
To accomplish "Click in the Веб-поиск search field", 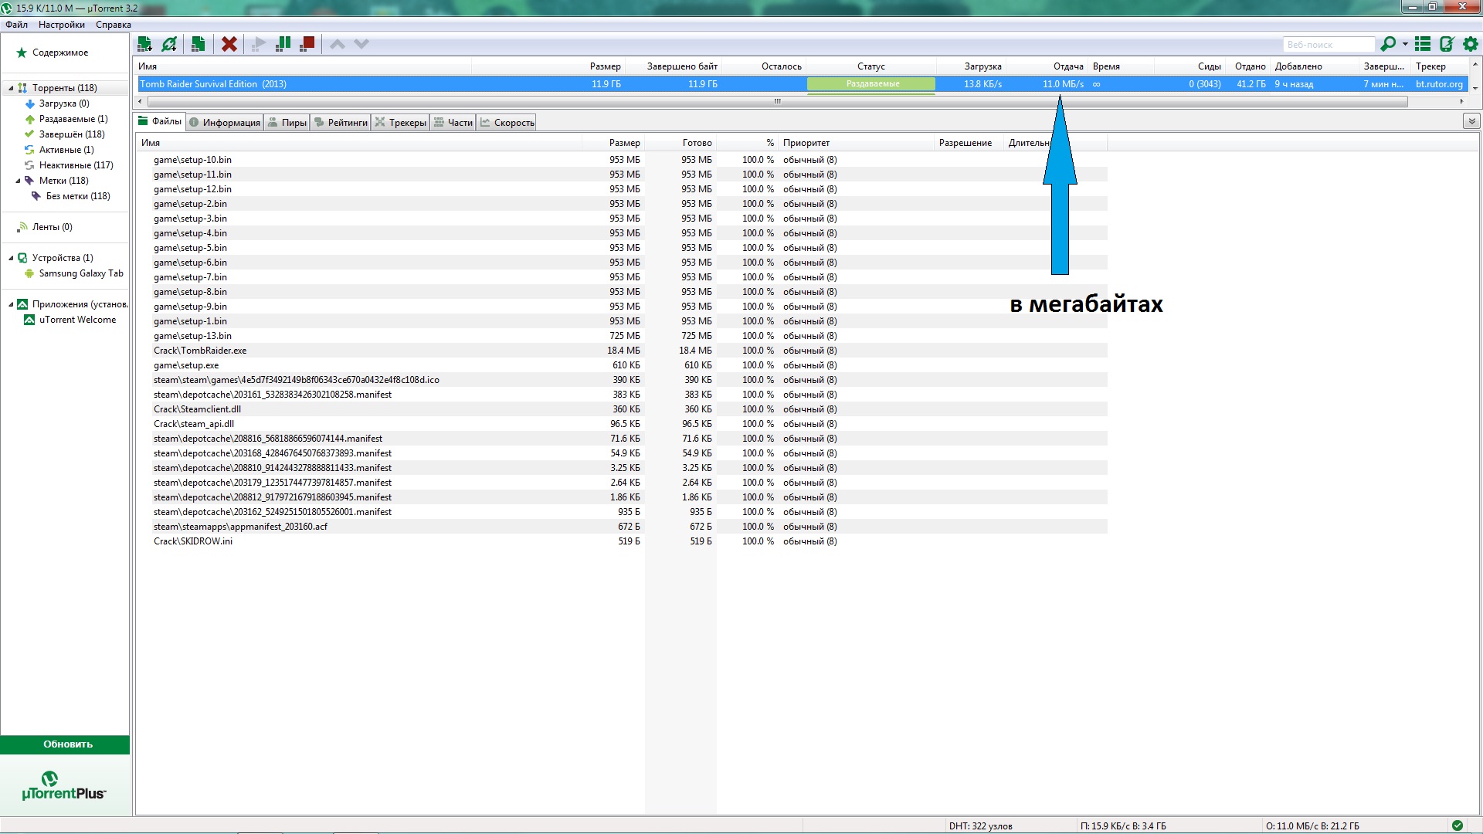I will click(x=1329, y=45).
